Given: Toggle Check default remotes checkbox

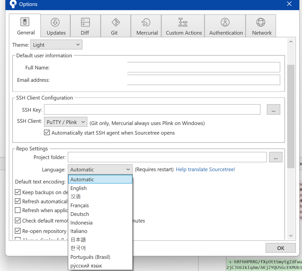Looking at the screenshot, I should 18,220.
